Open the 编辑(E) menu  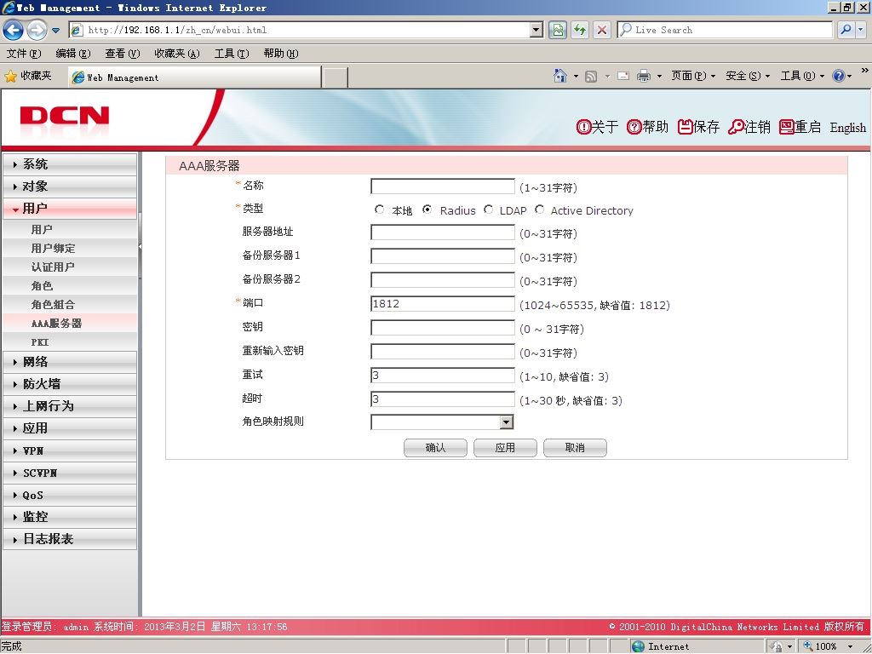point(73,54)
